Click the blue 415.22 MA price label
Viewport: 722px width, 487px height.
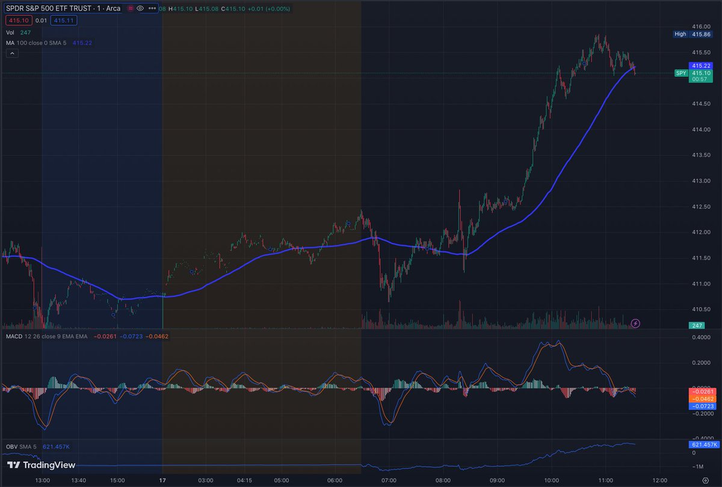(701, 65)
